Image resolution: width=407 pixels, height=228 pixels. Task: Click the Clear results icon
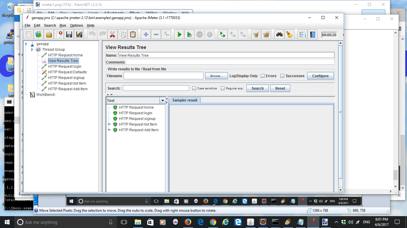256,34
